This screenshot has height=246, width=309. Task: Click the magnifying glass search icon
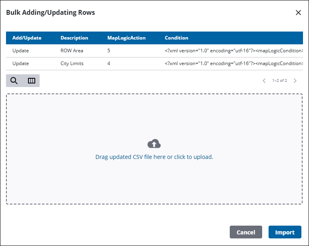[14, 81]
